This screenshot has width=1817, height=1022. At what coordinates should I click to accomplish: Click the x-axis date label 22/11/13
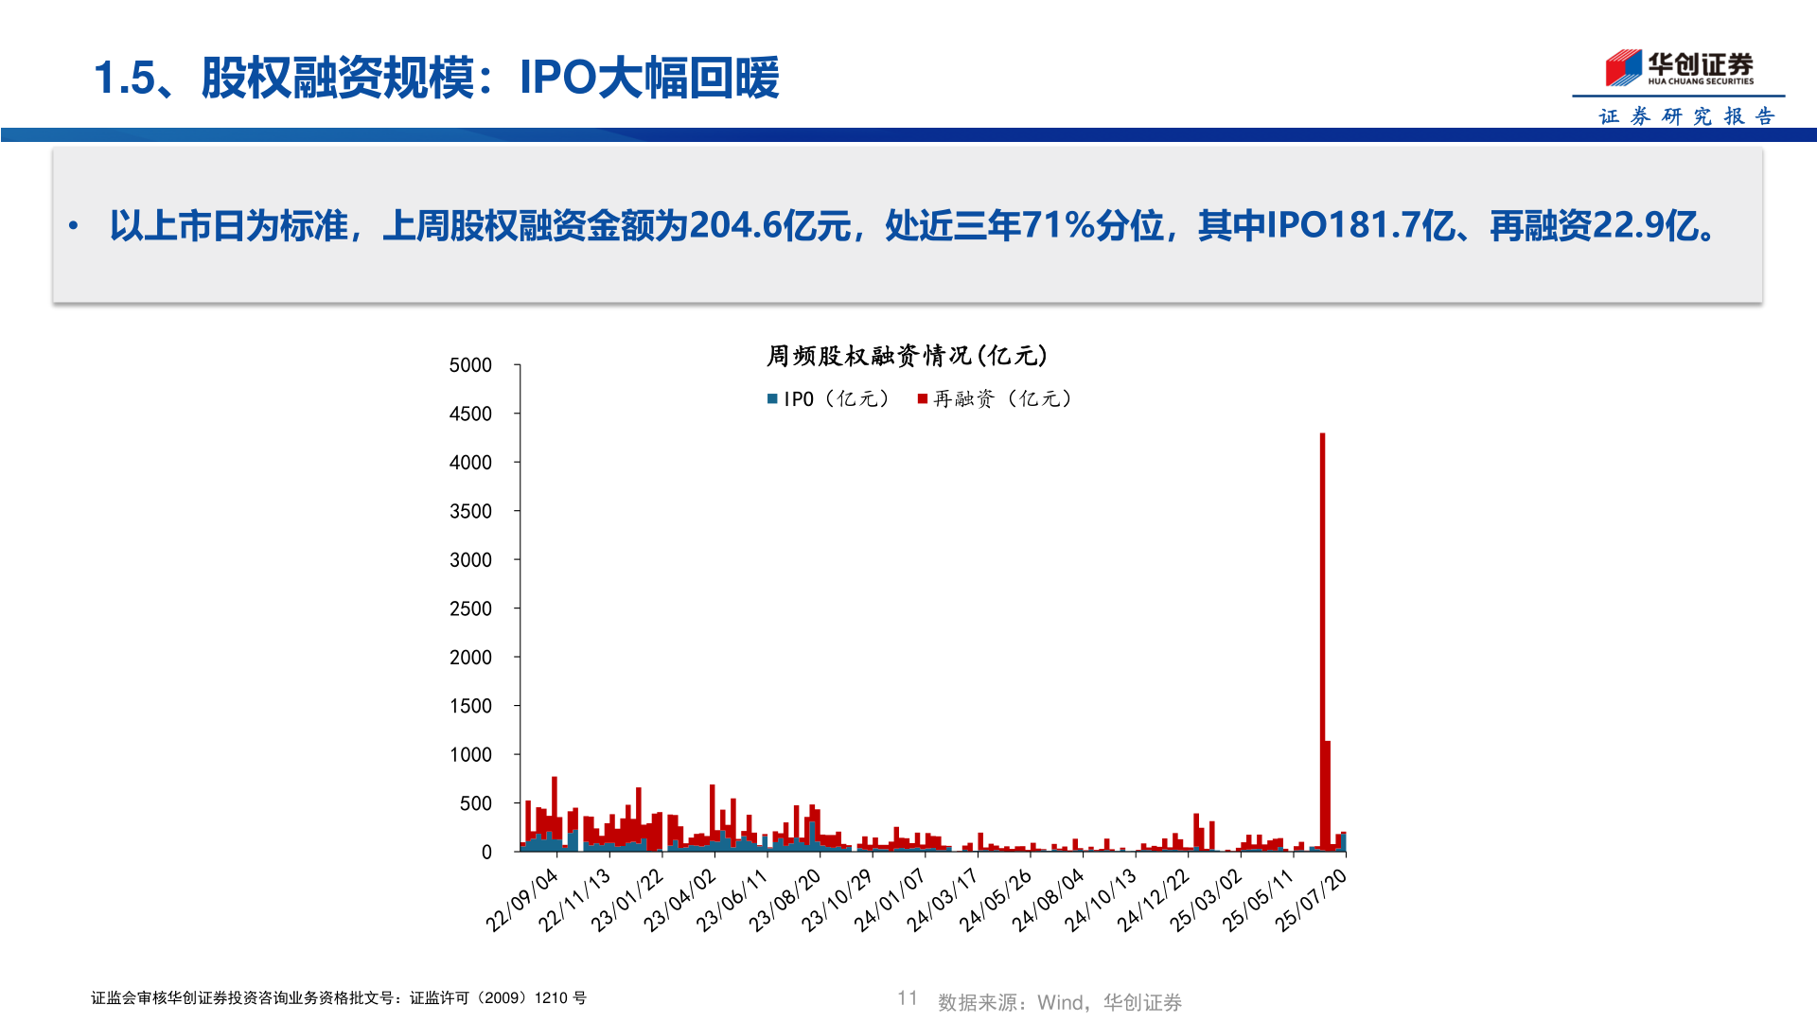(575, 901)
